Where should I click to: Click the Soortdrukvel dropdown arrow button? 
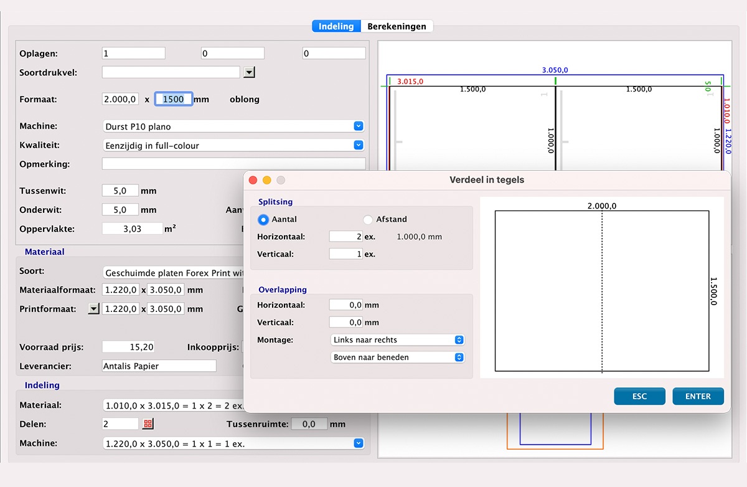[249, 72]
